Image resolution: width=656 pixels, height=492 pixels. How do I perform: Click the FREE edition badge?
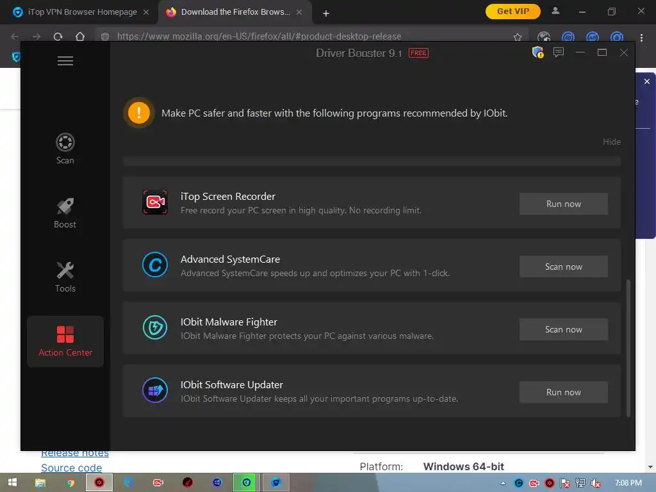point(418,53)
